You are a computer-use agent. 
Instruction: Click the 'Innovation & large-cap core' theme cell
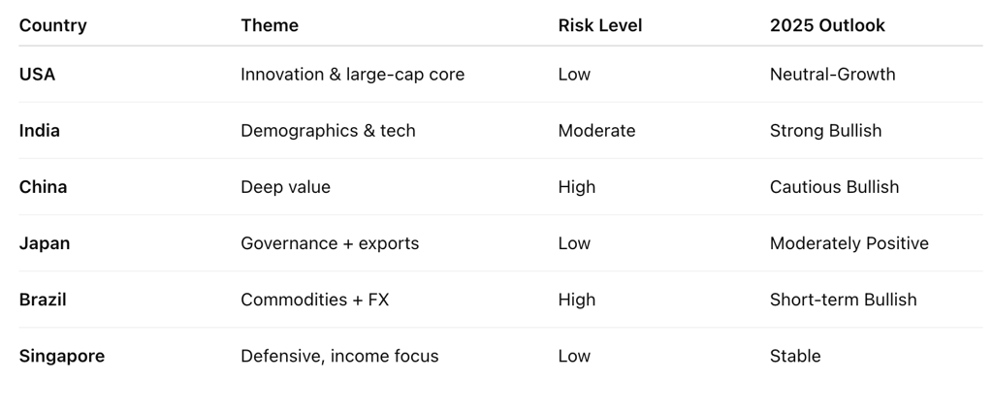click(x=352, y=75)
